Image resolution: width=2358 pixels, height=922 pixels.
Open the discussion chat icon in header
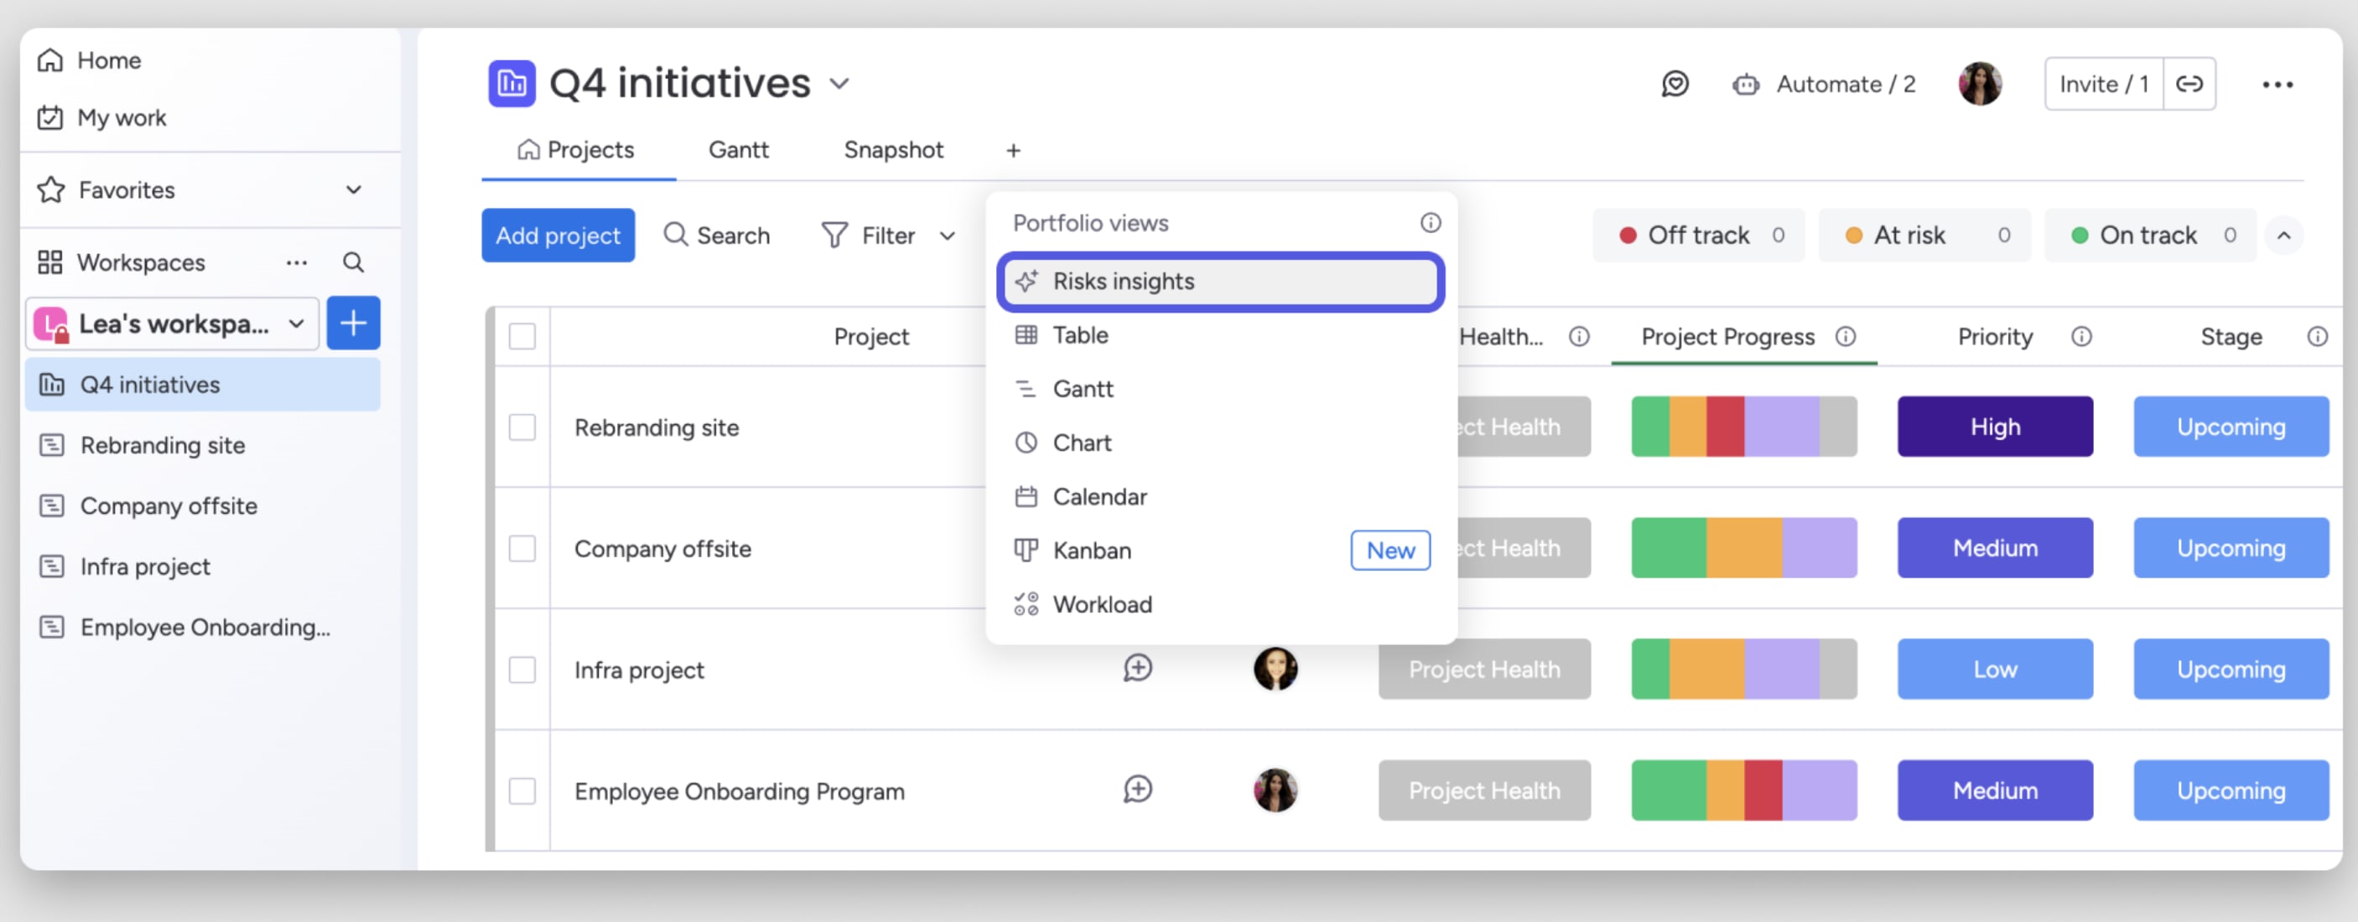point(1675,84)
